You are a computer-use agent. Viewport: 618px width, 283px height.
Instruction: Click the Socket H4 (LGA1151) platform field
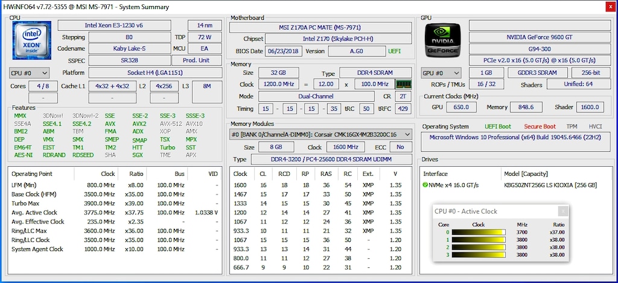coord(155,73)
